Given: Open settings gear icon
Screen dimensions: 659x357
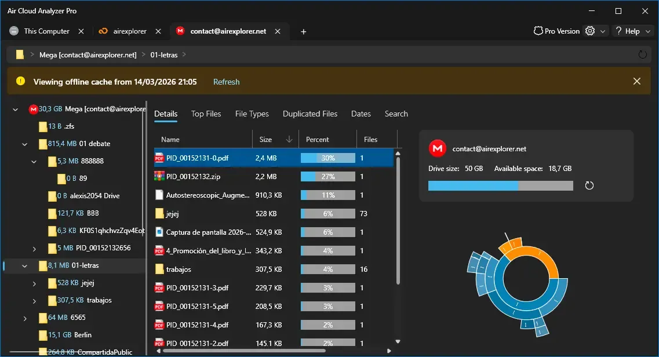Looking at the screenshot, I should click(590, 31).
